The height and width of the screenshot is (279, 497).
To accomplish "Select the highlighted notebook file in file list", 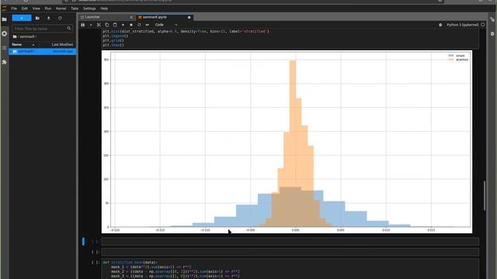I will (x=42, y=51).
